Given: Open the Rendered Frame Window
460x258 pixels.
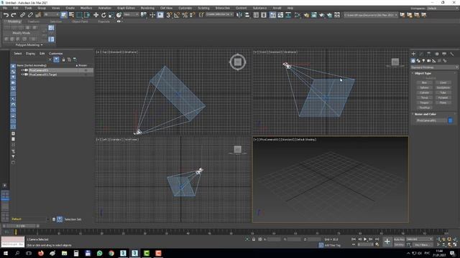Looking at the screenshot, I should (x=314, y=15).
